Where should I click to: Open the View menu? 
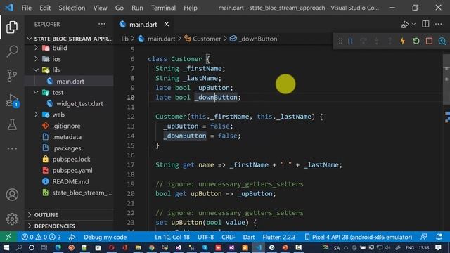[100, 8]
